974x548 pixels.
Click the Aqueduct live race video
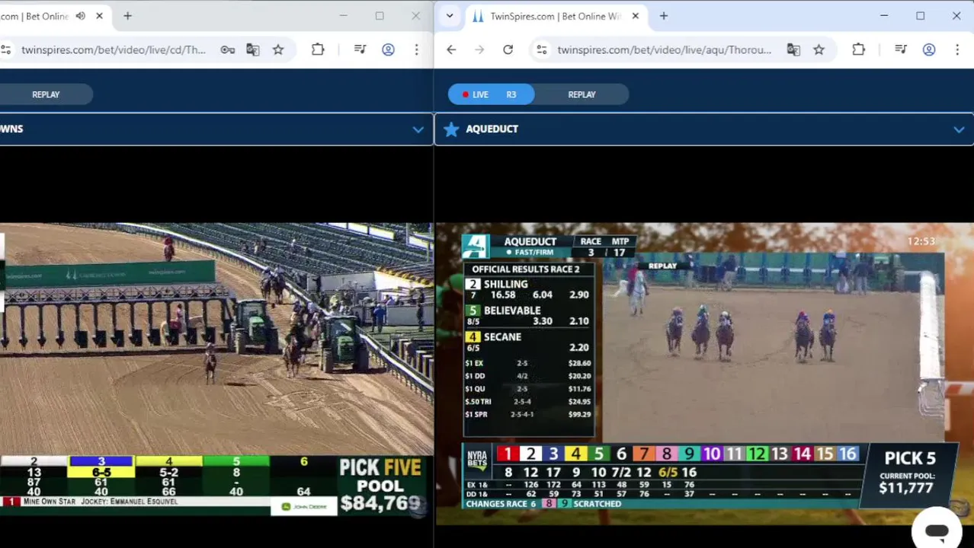point(704,373)
